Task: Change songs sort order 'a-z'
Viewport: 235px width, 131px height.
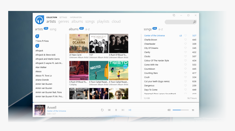Action: click(160, 29)
